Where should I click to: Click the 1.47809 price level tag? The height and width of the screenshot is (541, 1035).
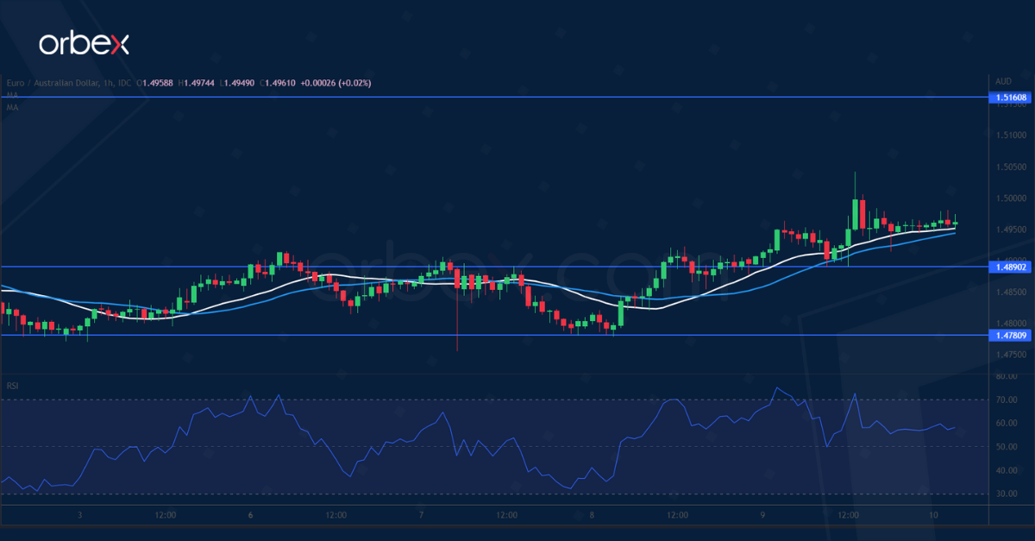(1011, 335)
